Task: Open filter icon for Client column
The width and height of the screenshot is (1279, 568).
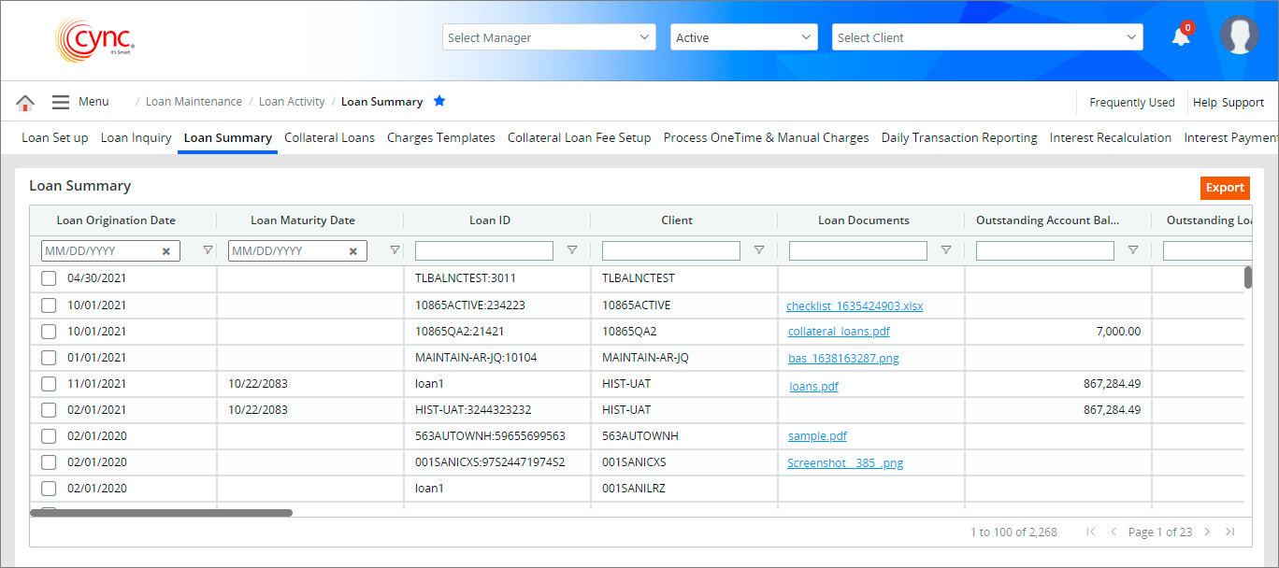Action: (x=759, y=250)
